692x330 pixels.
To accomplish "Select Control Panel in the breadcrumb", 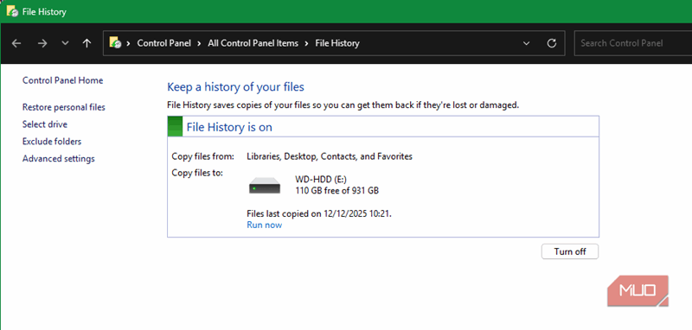I will pyautogui.click(x=163, y=43).
